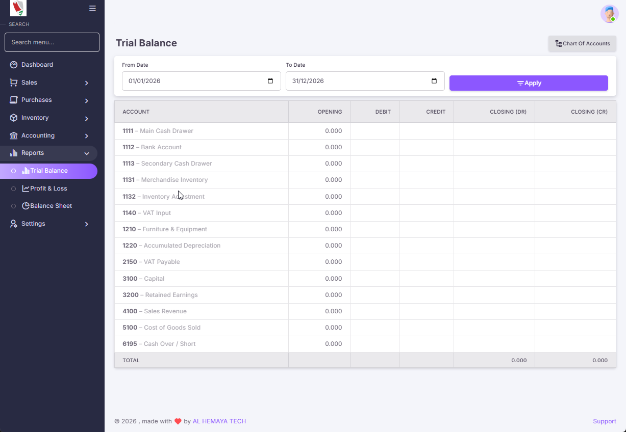Follow the AL HEMAYA TECH link
626x432 pixels.
pos(219,421)
